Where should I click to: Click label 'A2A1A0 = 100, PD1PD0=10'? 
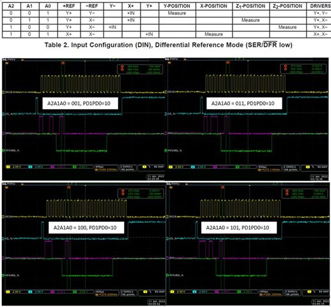coord(86,228)
